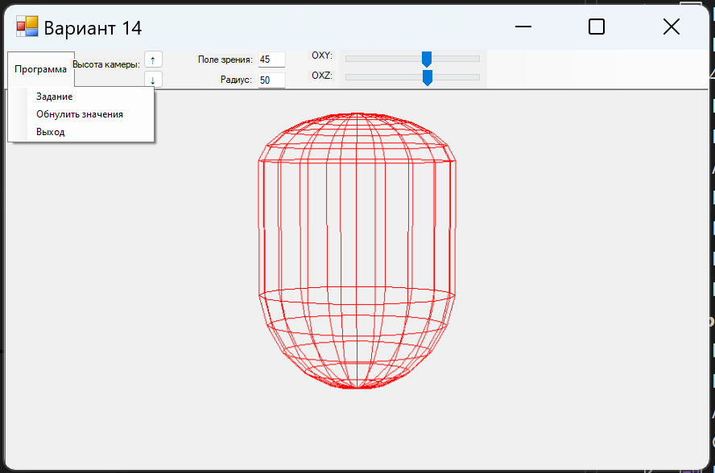Click the OXZ label
Screen dimensions: 715x473
tap(322, 76)
